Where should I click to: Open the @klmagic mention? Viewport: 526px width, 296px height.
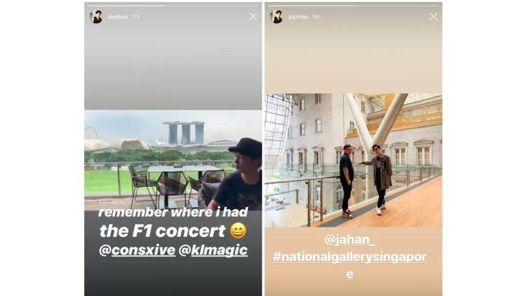pyautogui.click(x=213, y=250)
